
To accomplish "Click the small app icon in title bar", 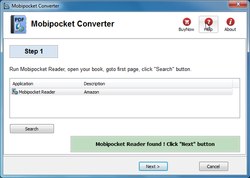I will click(6, 5).
